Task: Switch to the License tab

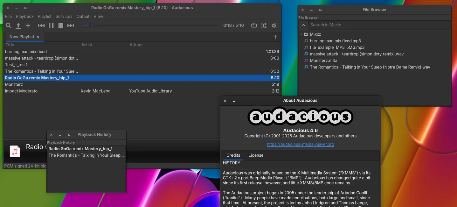Action: coord(256,155)
